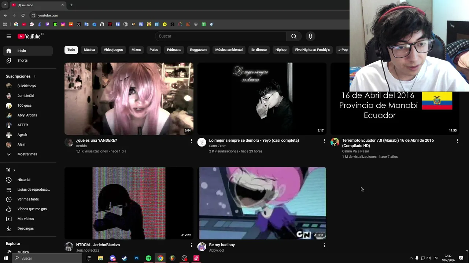The width and height of the screenshot is (469, 263).
Task: Open 2ombieGirl subscription channel
Action: tap(28, 96)
